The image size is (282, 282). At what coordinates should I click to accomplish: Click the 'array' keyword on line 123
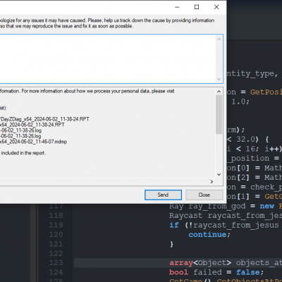pyautogui.click(x=181, y=262)
